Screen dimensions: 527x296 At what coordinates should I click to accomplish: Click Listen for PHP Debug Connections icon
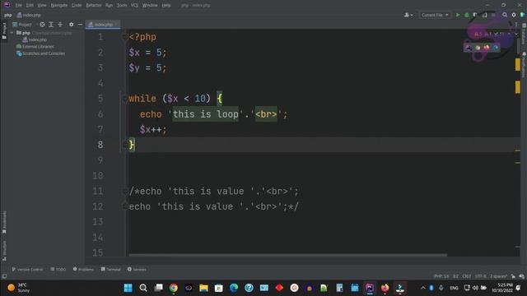(484, 15)
